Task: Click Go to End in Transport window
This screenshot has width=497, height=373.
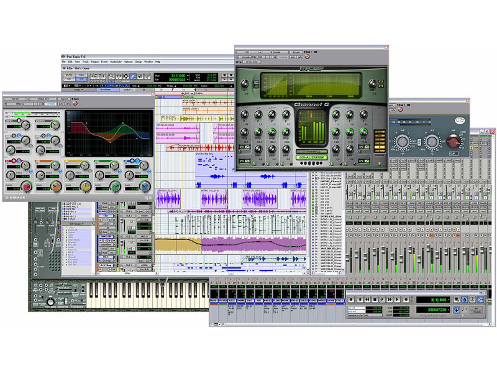Action: (x=397, y=300)
